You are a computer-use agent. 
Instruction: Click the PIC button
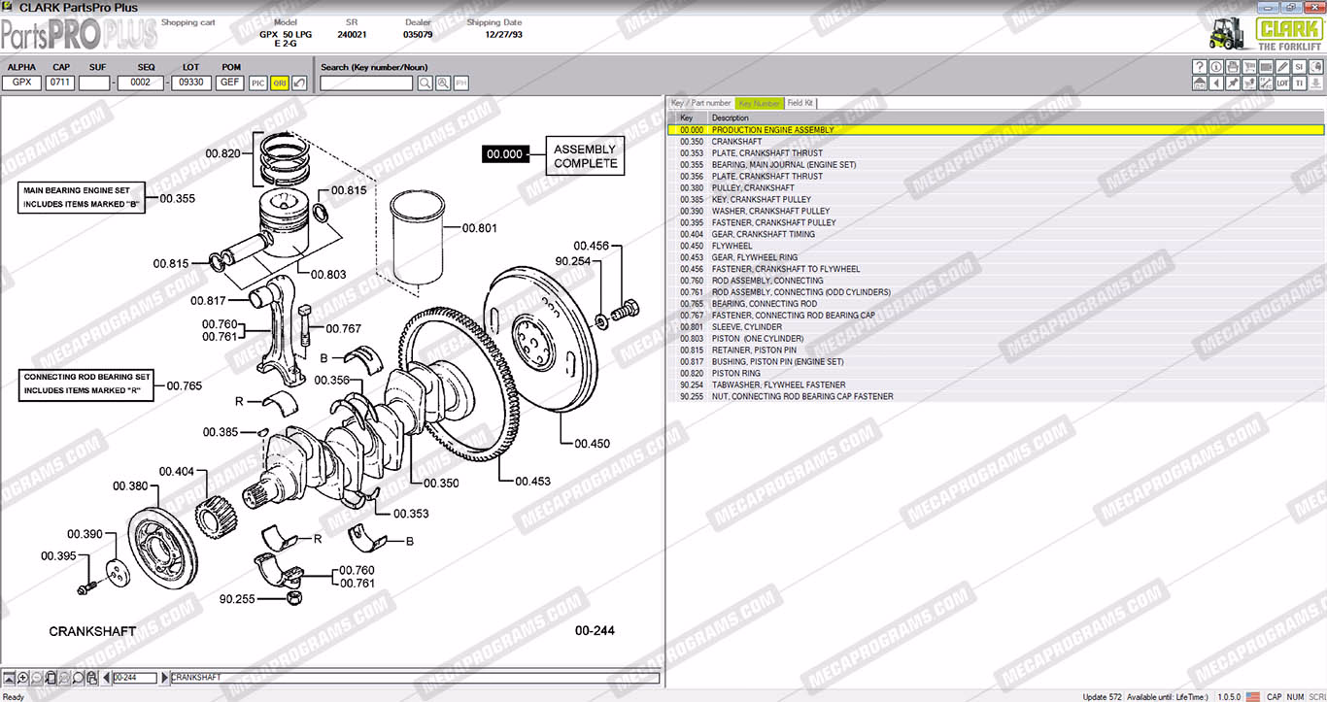pos(258,84)
